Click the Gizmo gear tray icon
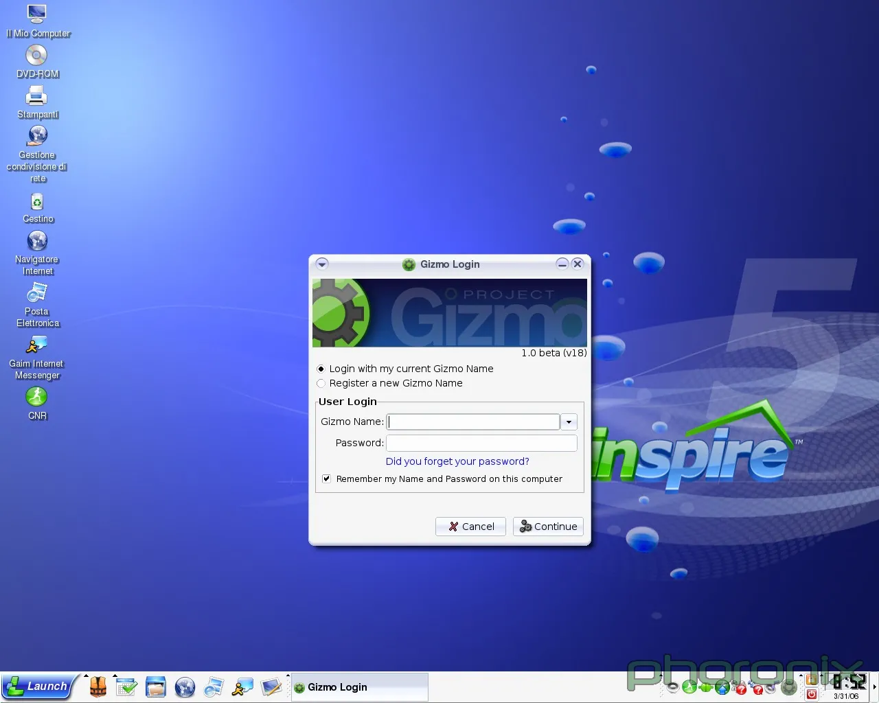 click(789, 687)
